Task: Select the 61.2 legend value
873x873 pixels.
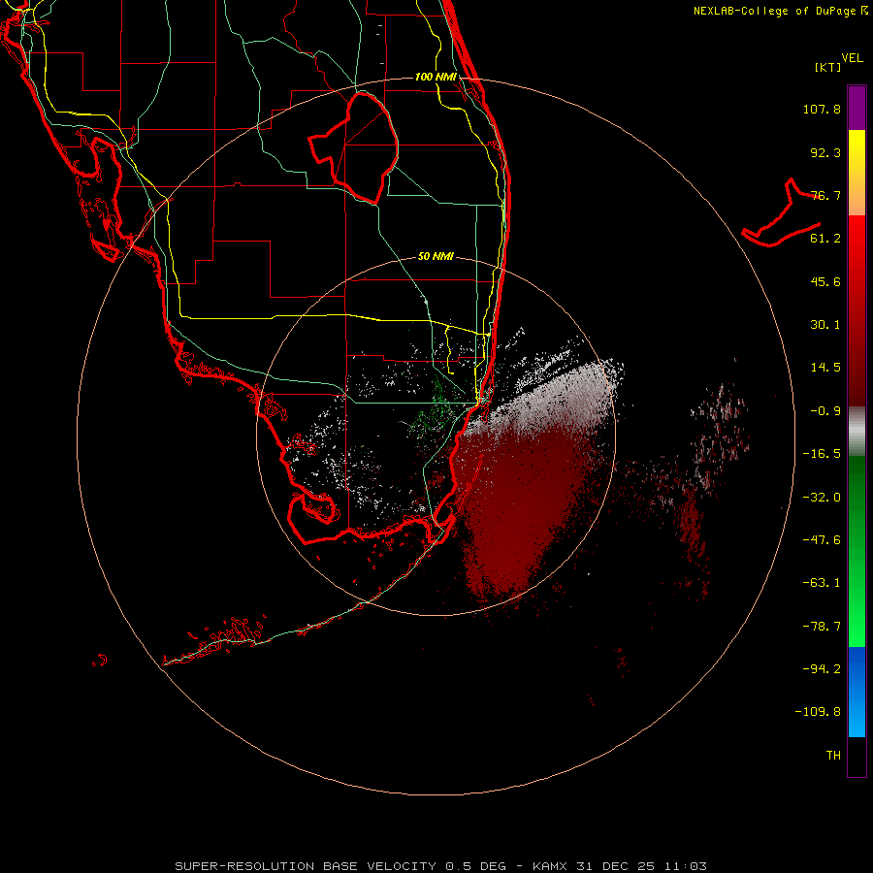Action: [x=825, y=239]
